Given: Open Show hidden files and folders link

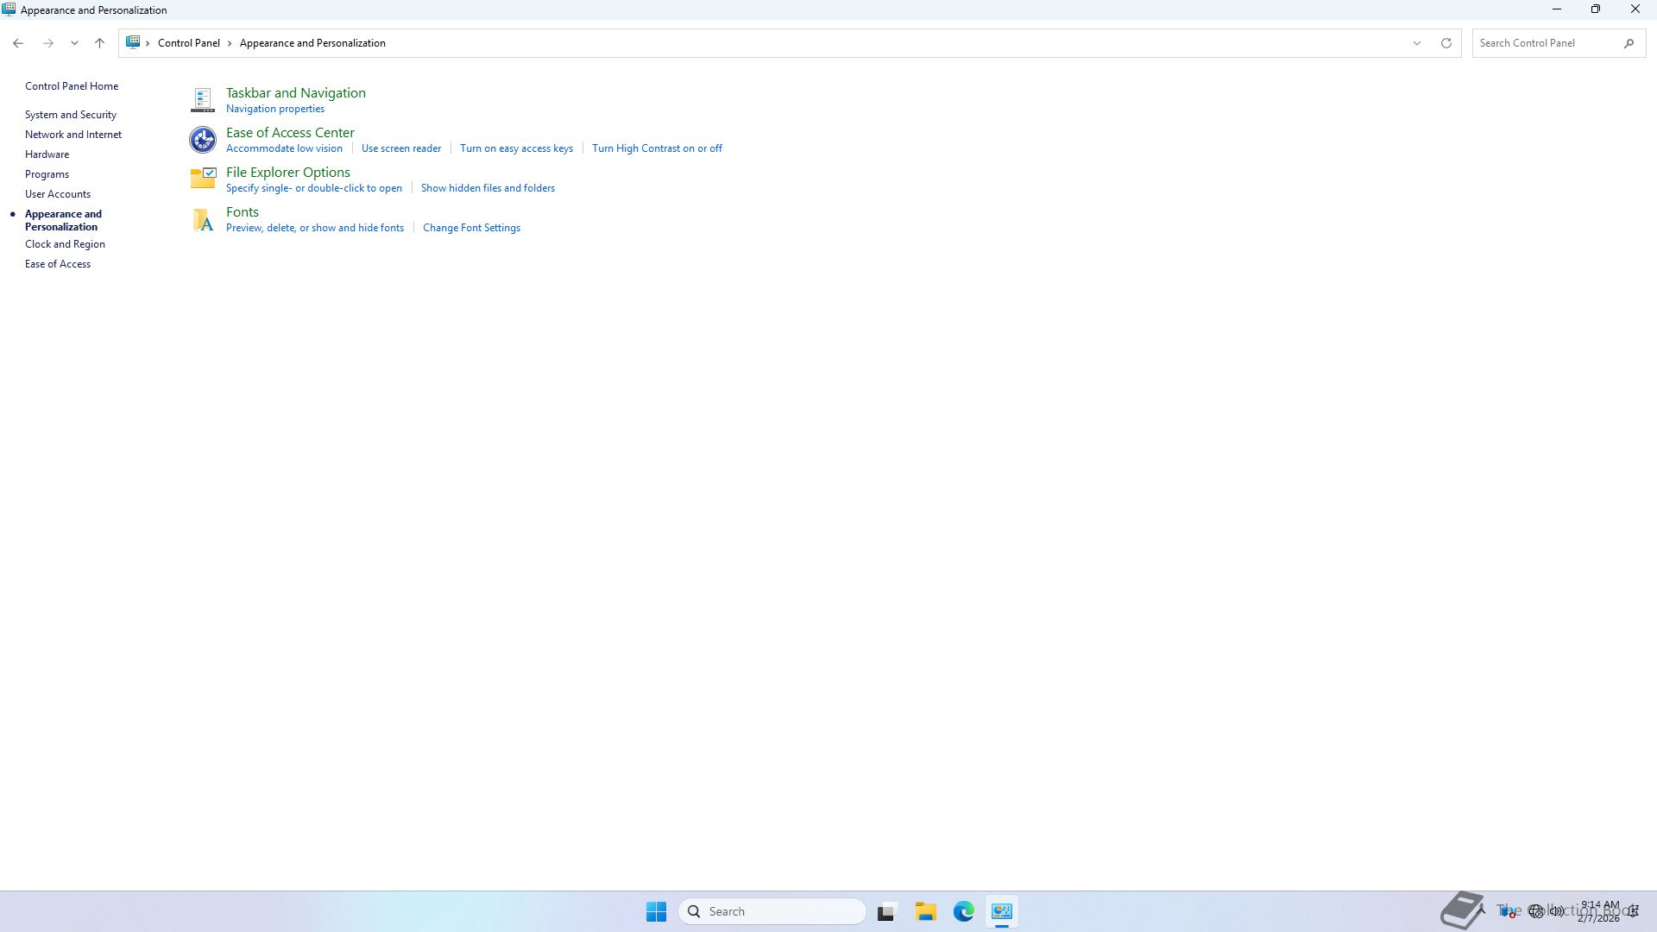Looking at the screenshot, I should 488,188.
